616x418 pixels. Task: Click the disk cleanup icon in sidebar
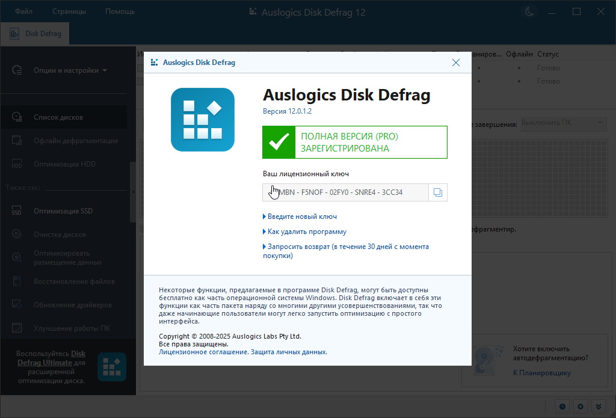17,234
